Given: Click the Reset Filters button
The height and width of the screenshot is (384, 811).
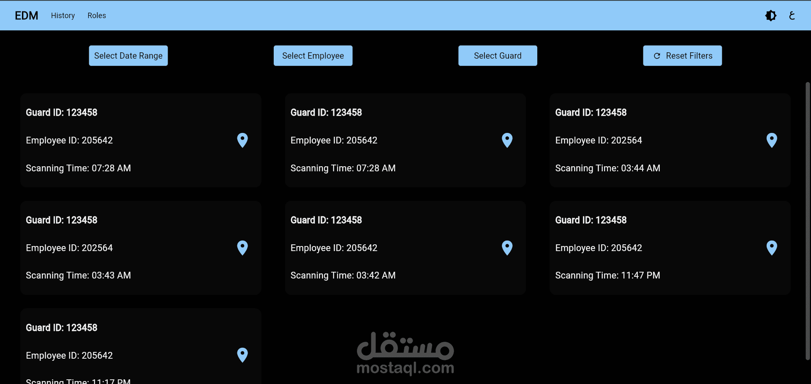Looking at the screenshot, I should click(x=682, y=56).
